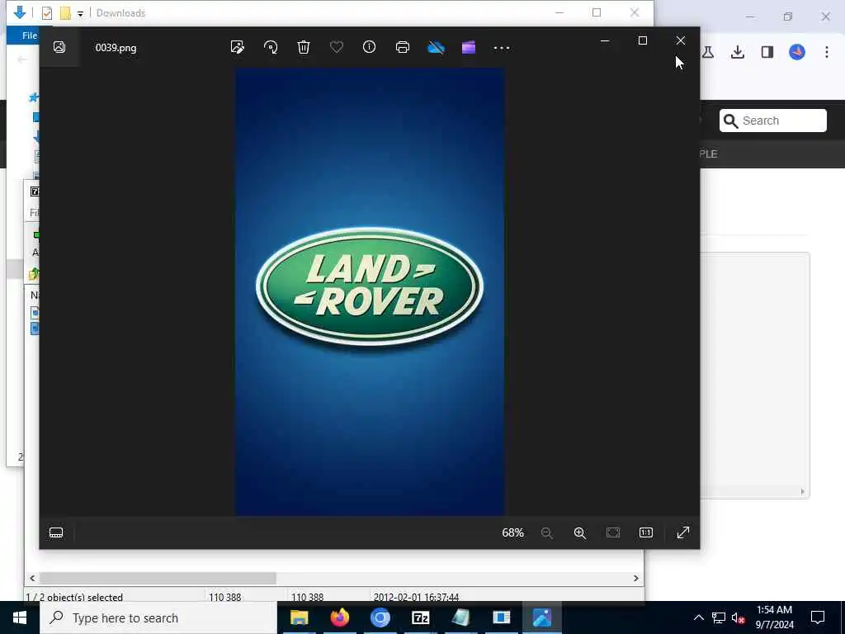Click the status date 2012-02-01 16:37:44
845x634 pixels.
(416, 597)
